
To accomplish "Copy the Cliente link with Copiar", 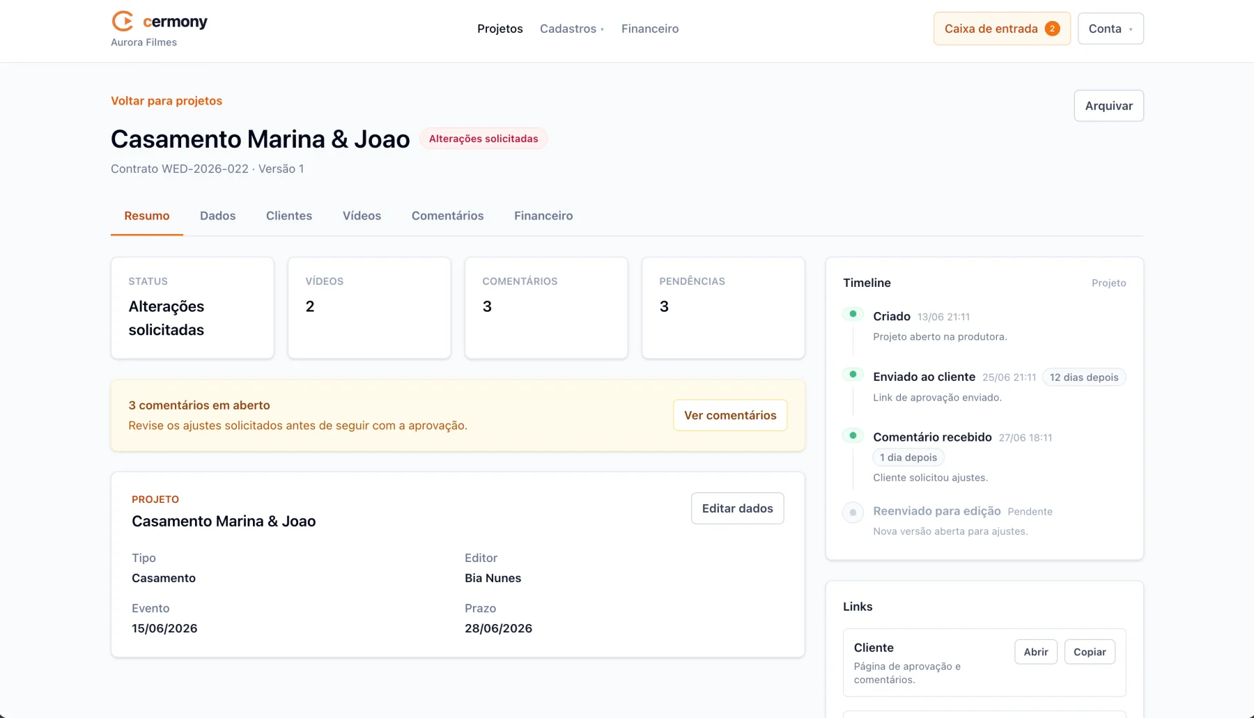I will 1090,652.
